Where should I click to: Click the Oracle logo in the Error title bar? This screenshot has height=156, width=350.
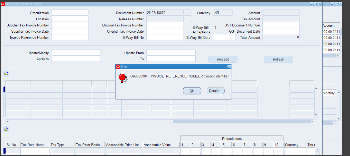[118, 67]
